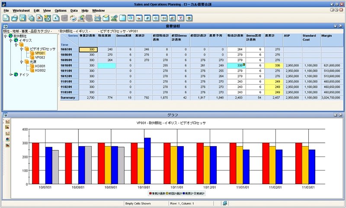Viewport: 346px width, 208px height.
Task: Click the delete worksheet red X icon
Action: (39, 18)
